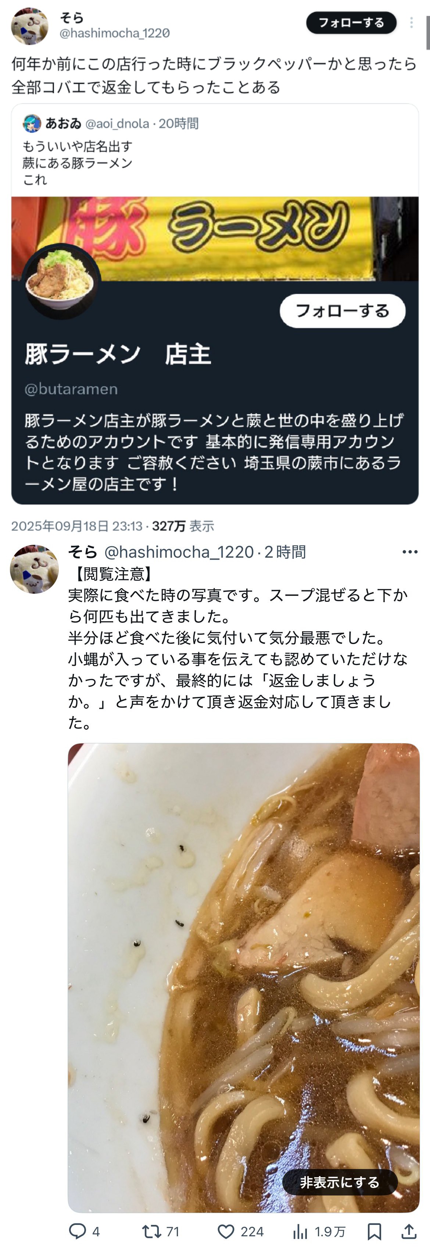
Task: Retweet the ramen photo post
Action: (x=161, y=1231)
